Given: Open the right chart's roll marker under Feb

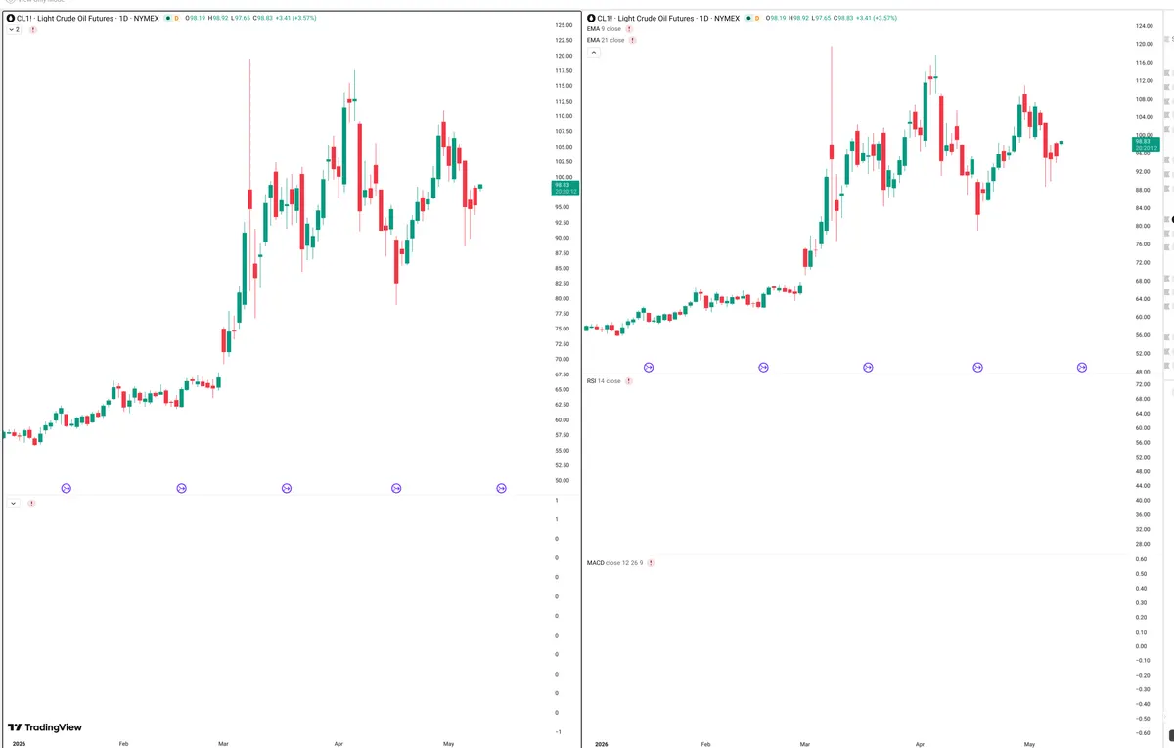Looking at the screenshot, I should click(763, 367).
